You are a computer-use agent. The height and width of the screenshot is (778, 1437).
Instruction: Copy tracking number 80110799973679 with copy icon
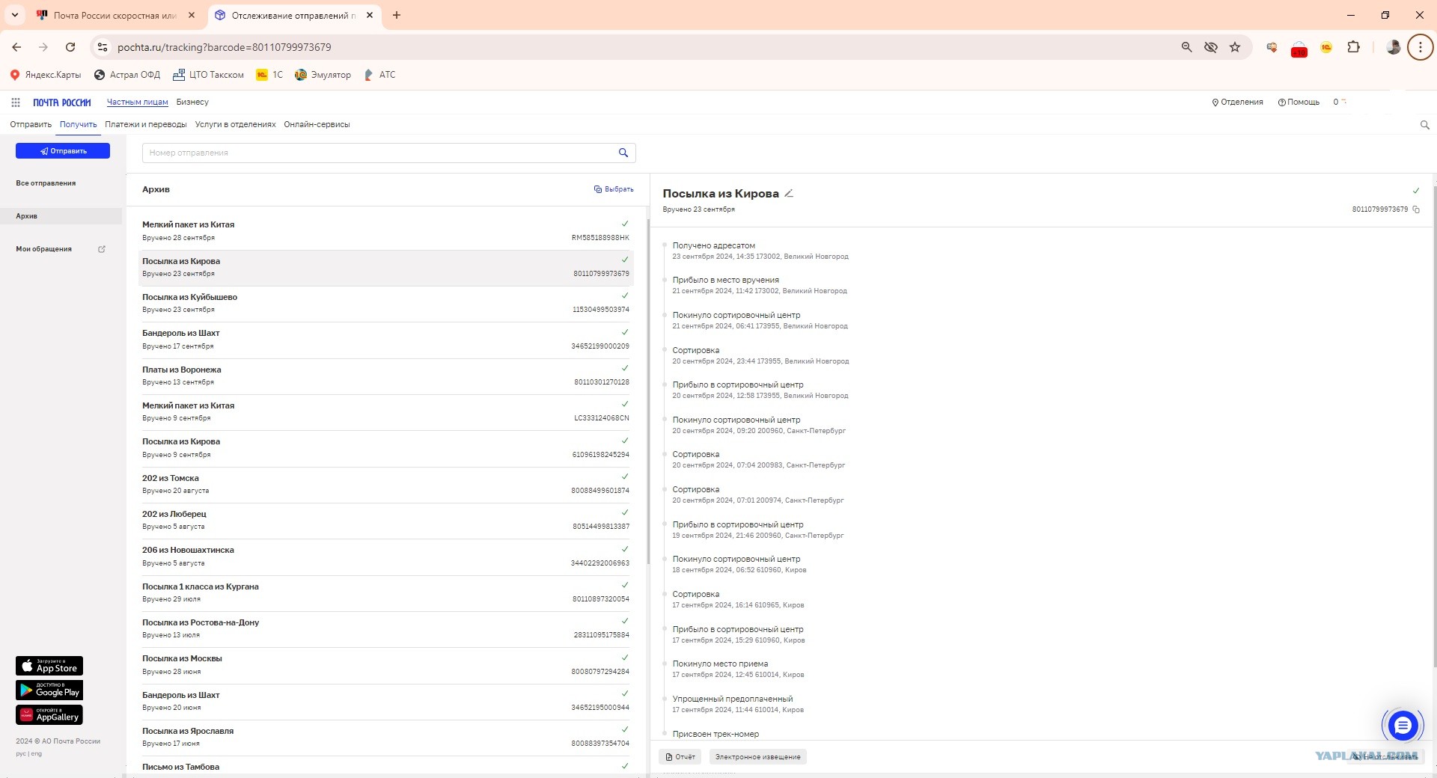1416,209
